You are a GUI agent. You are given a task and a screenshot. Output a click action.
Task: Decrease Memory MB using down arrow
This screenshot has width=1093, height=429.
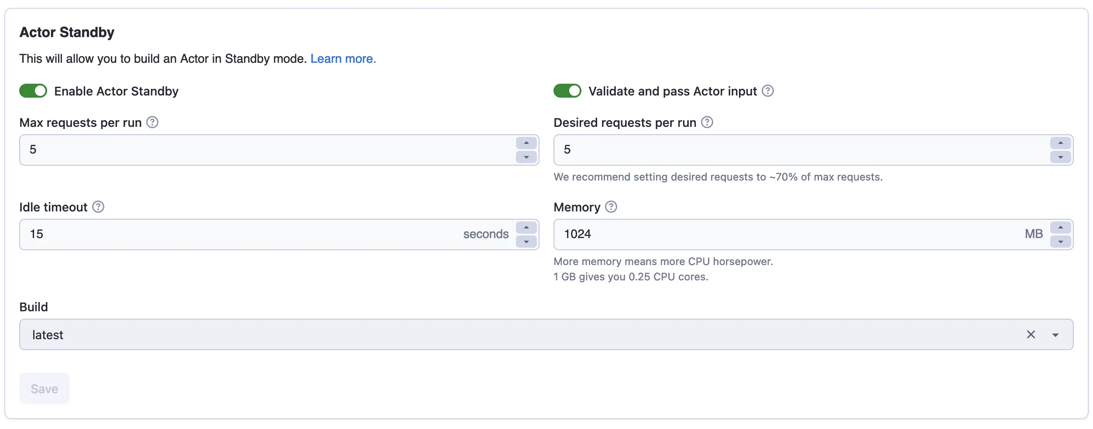coord(1060,242)
